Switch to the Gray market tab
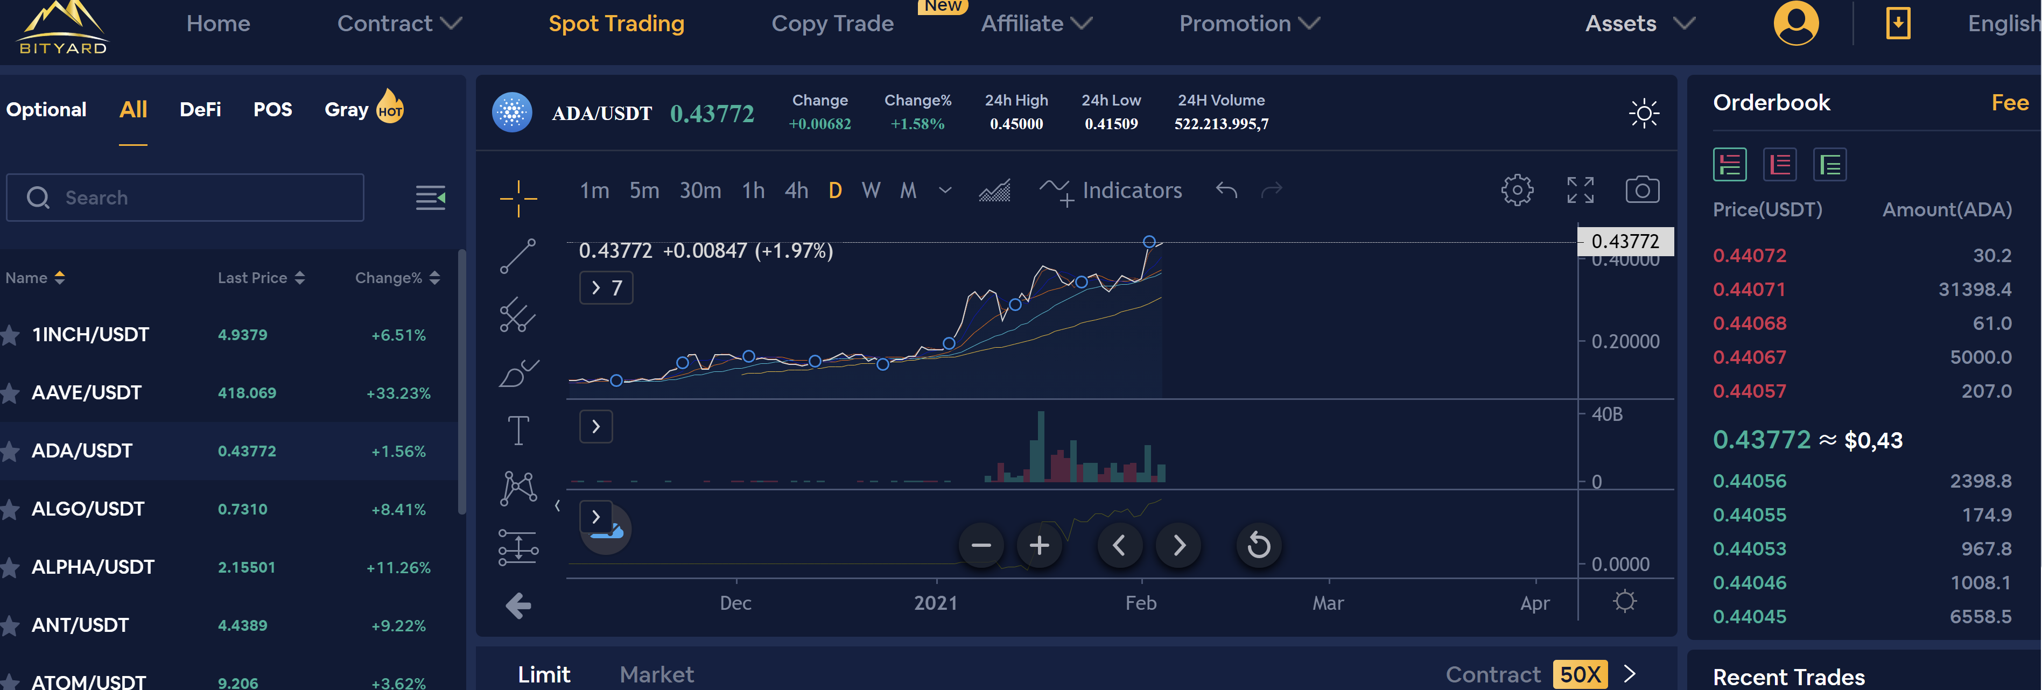This screenshot has height=690, width=2042. (346, 109)
